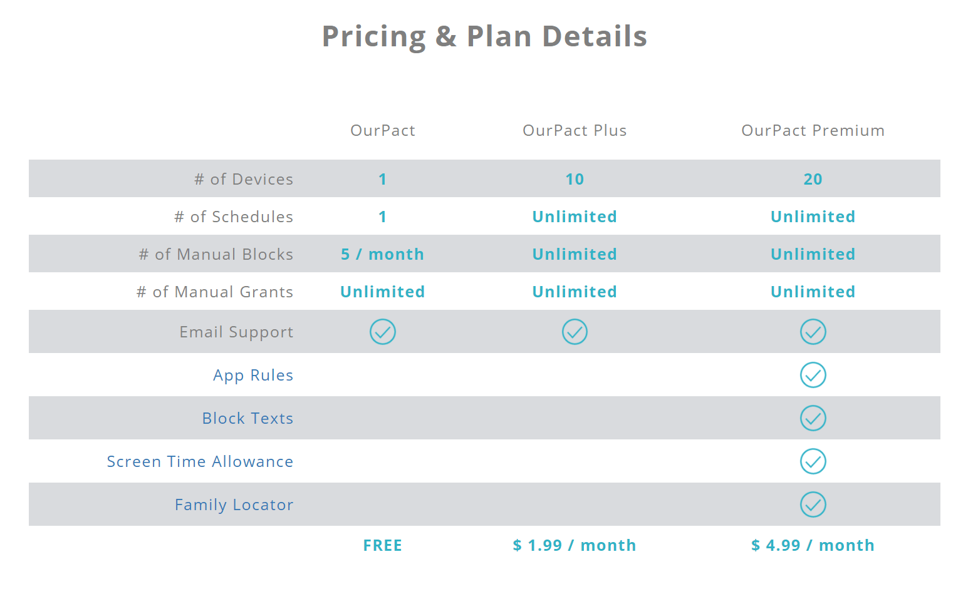Click Email Support checkmark under OurPact Premium
Screen dimensions: 968x589
[x=813, y=332]
